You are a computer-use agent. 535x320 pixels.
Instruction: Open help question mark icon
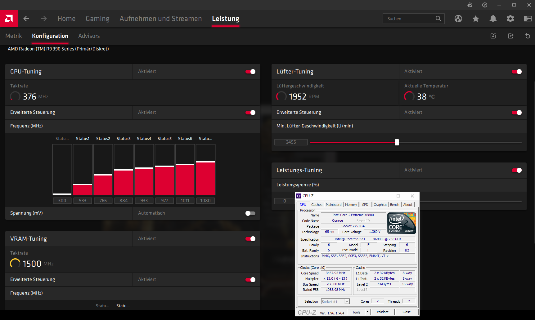coord(485,5)
